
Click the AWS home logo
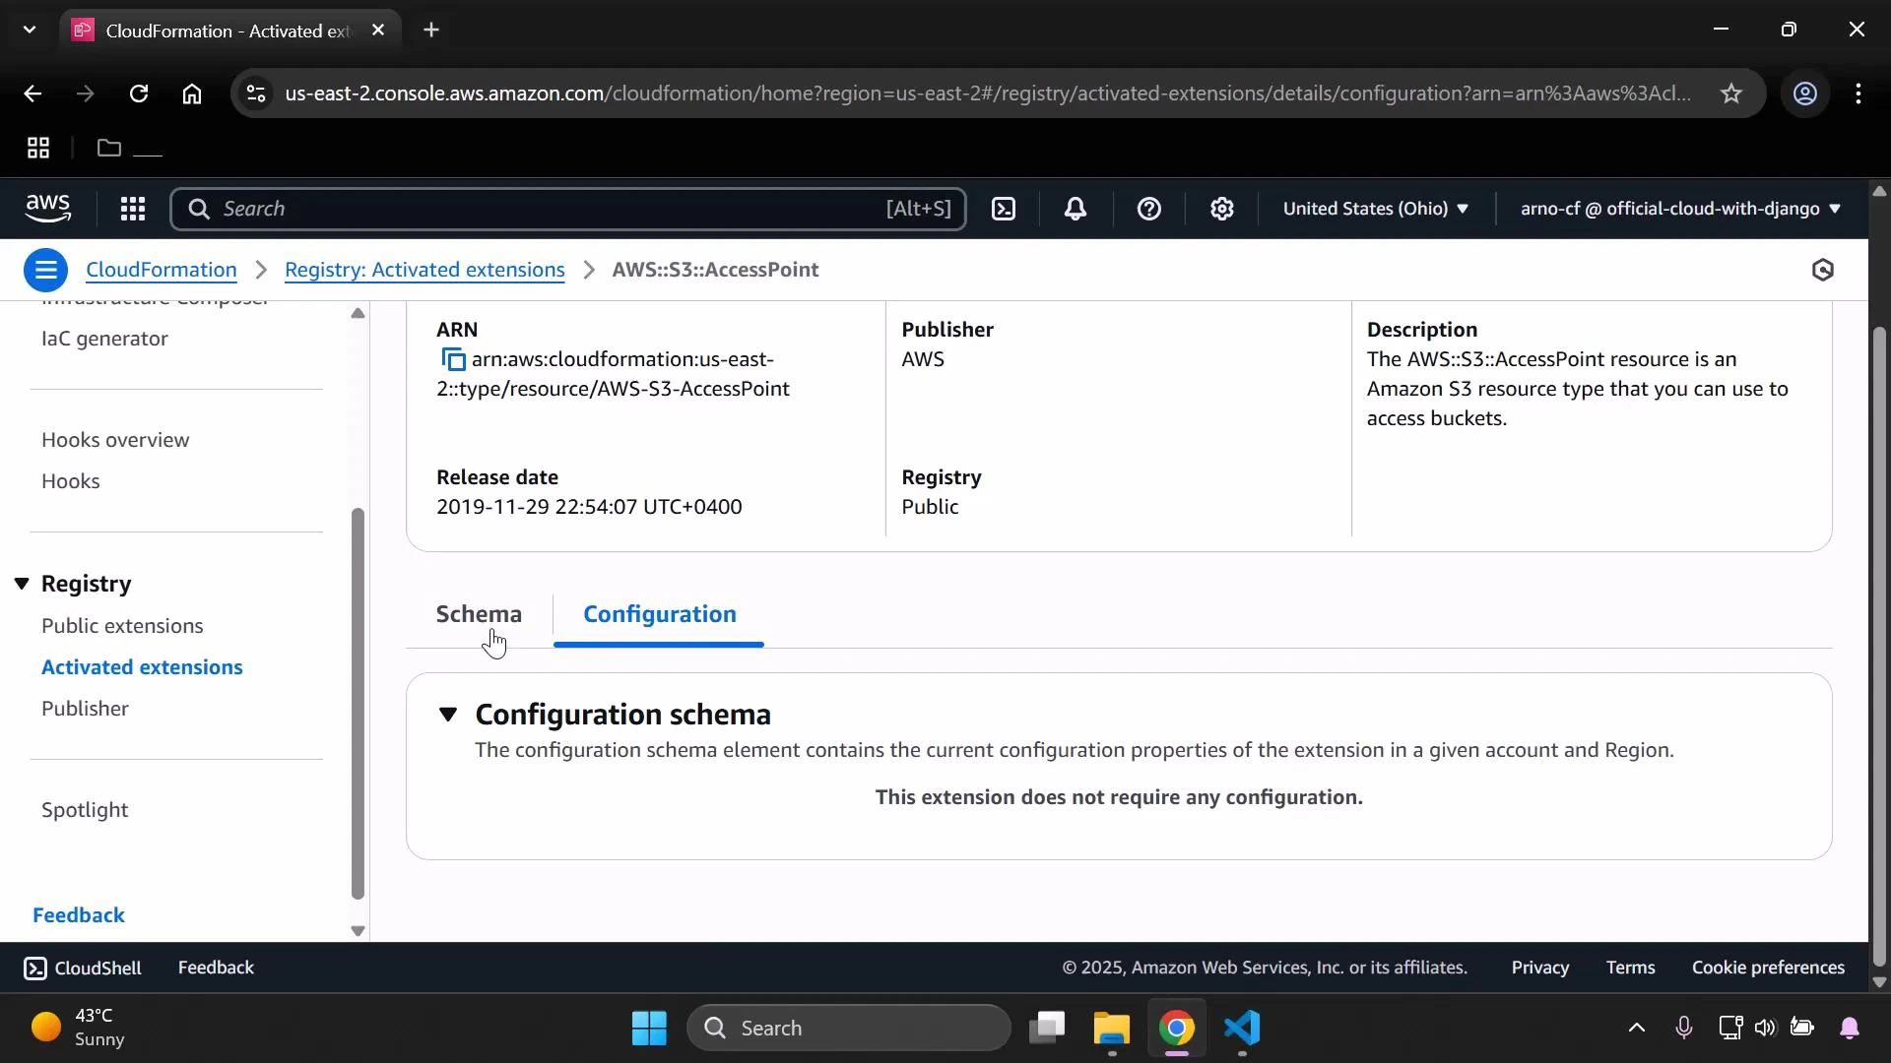(48, 209)
